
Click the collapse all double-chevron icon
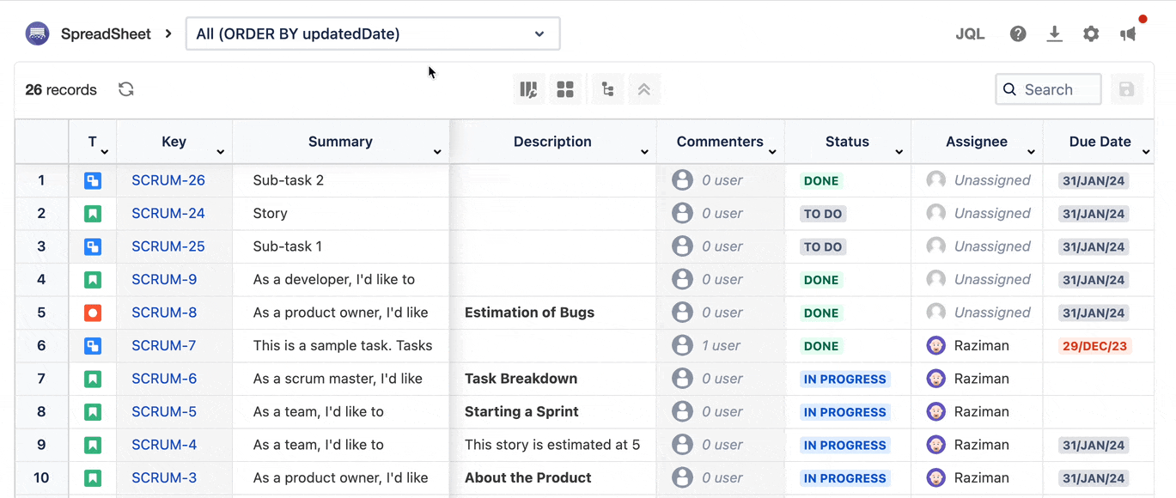tap(644, 89)
